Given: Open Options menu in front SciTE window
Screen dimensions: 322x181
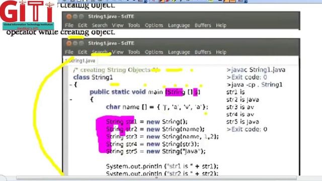Looking at the screenshot, I should point(154,52).
